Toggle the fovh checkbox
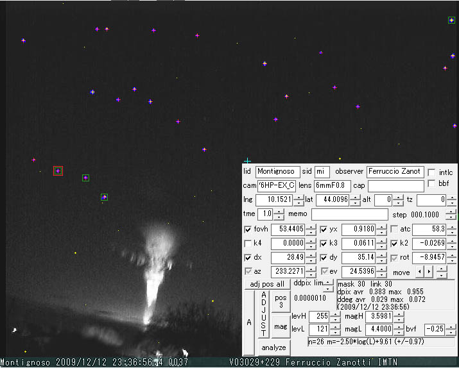 [x=248, y=229]
